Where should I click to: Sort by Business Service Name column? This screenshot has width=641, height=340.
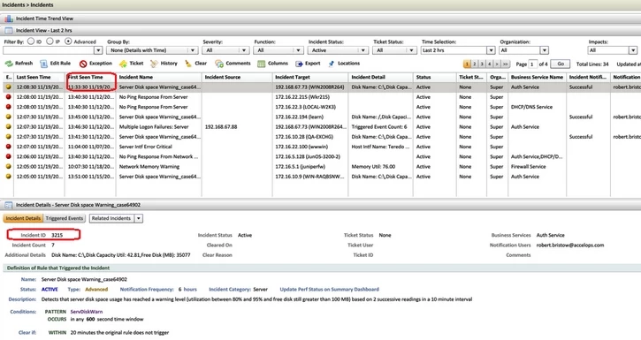537,77
